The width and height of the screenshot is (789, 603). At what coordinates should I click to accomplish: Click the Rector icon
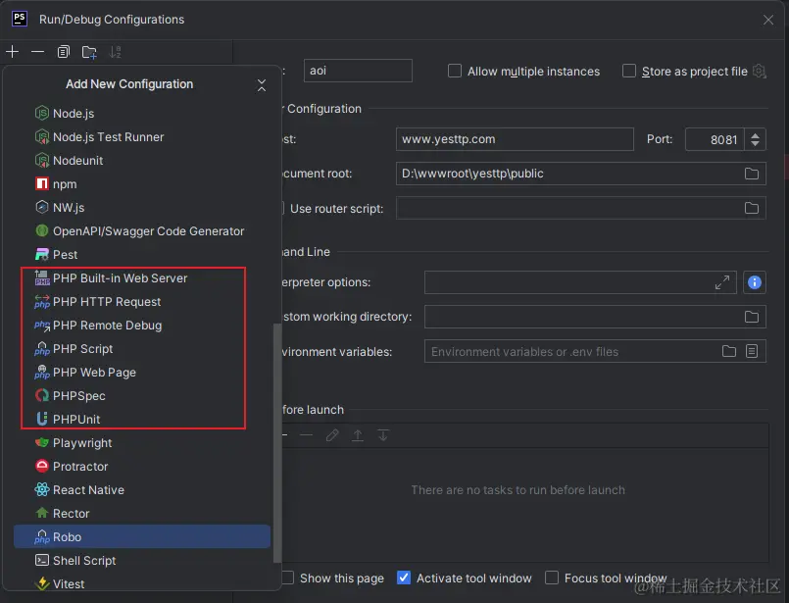(42, 513)
